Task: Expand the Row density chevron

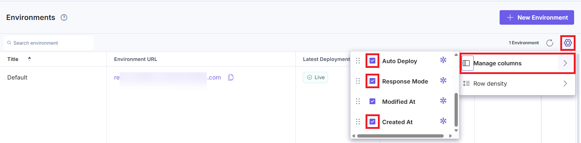Action: point(565,83)
